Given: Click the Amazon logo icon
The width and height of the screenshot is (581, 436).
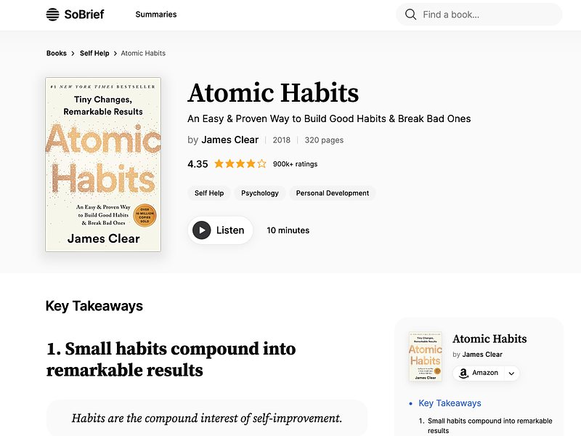Looking at the screenshot, I should [463, 373].
